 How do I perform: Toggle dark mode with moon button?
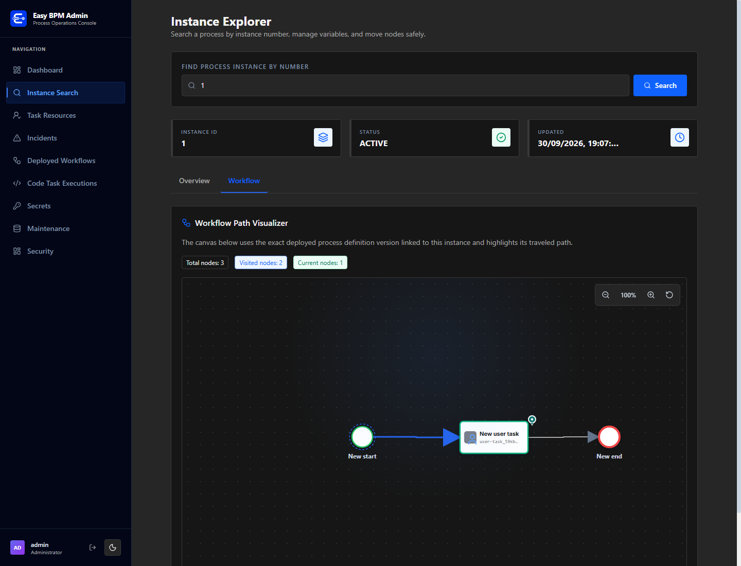(x=113, y=547)
